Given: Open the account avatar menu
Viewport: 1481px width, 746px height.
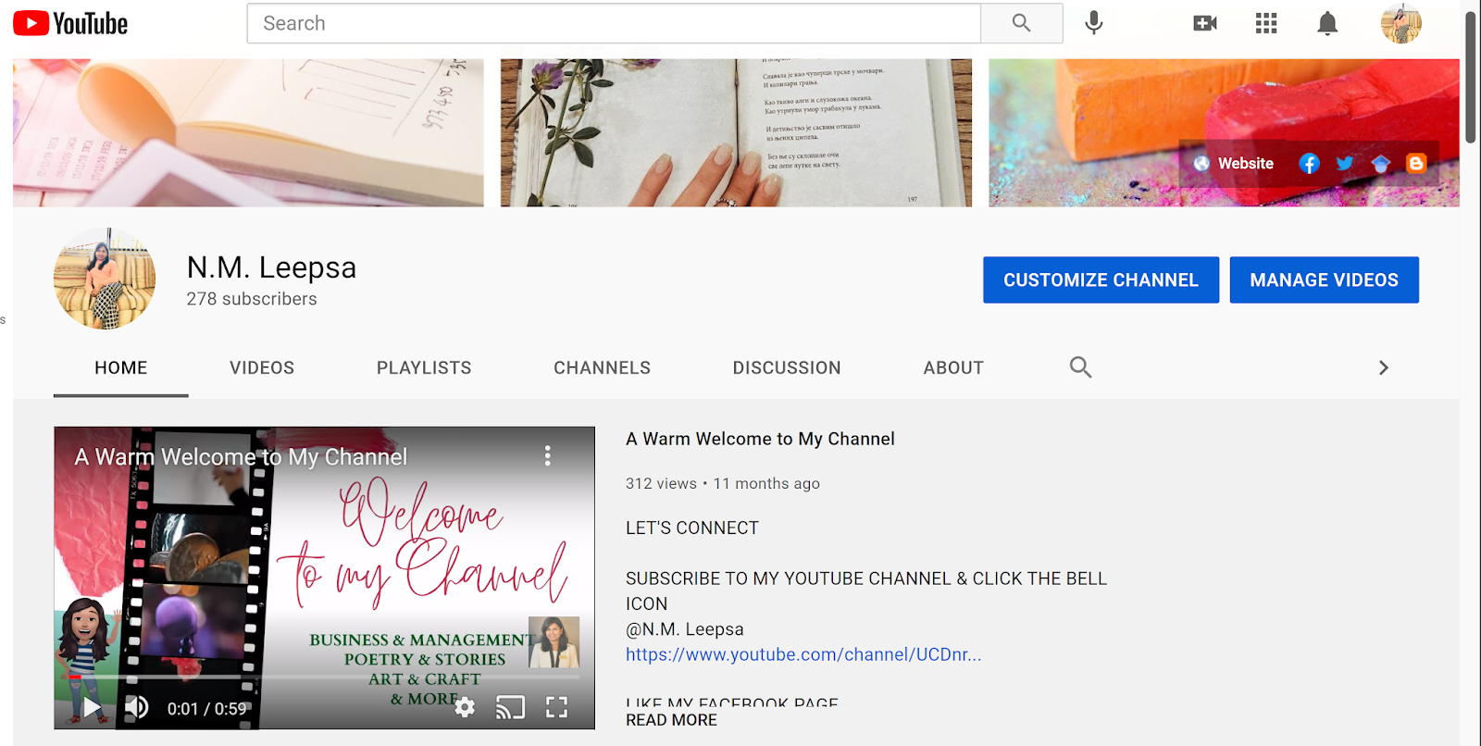Looking at the screenshot, I should tap(1400, 23).
